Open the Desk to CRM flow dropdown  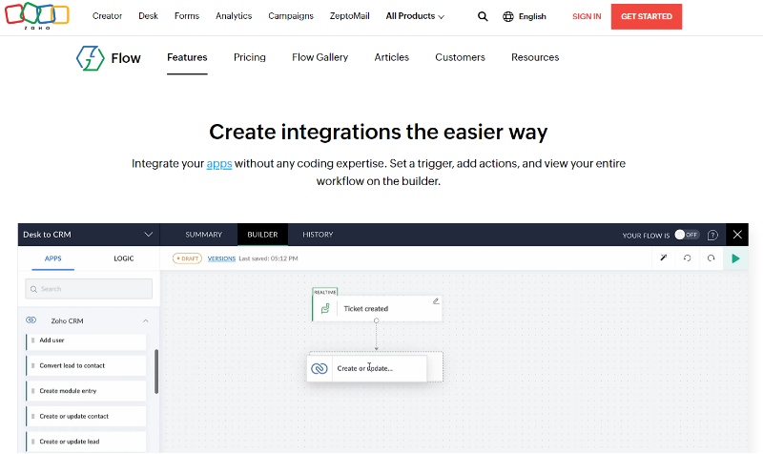point(148,235)
